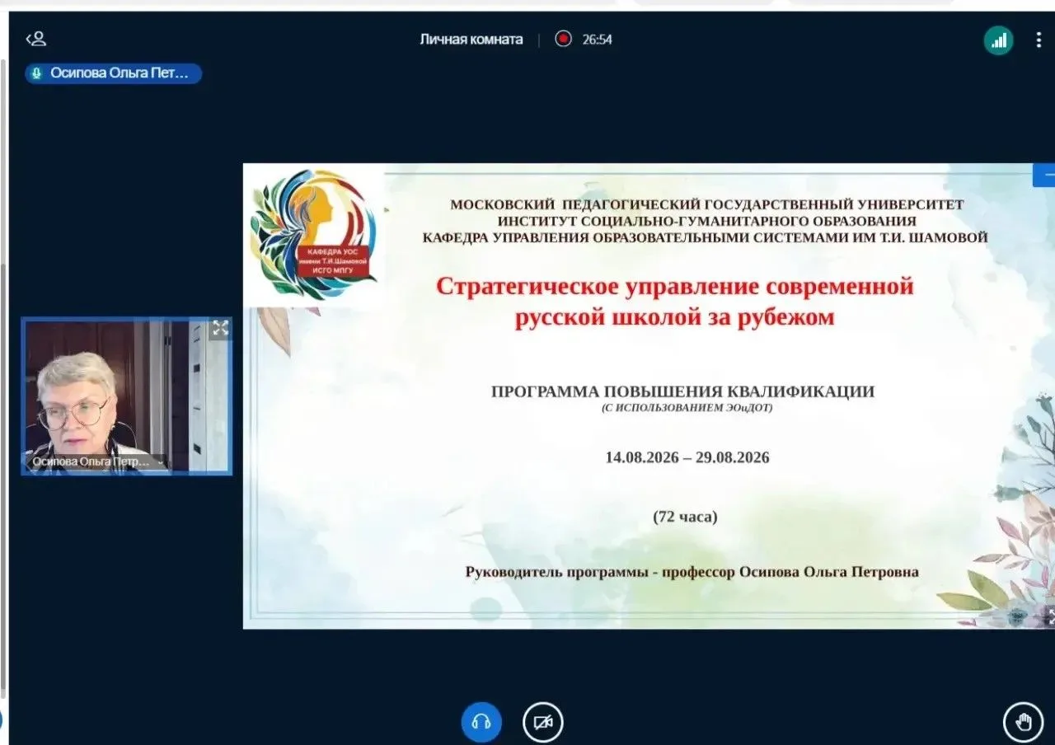Click the slide title Стратегическое управление современной
The width and height of the screenshot is (1055, 745).
(675, 286)
